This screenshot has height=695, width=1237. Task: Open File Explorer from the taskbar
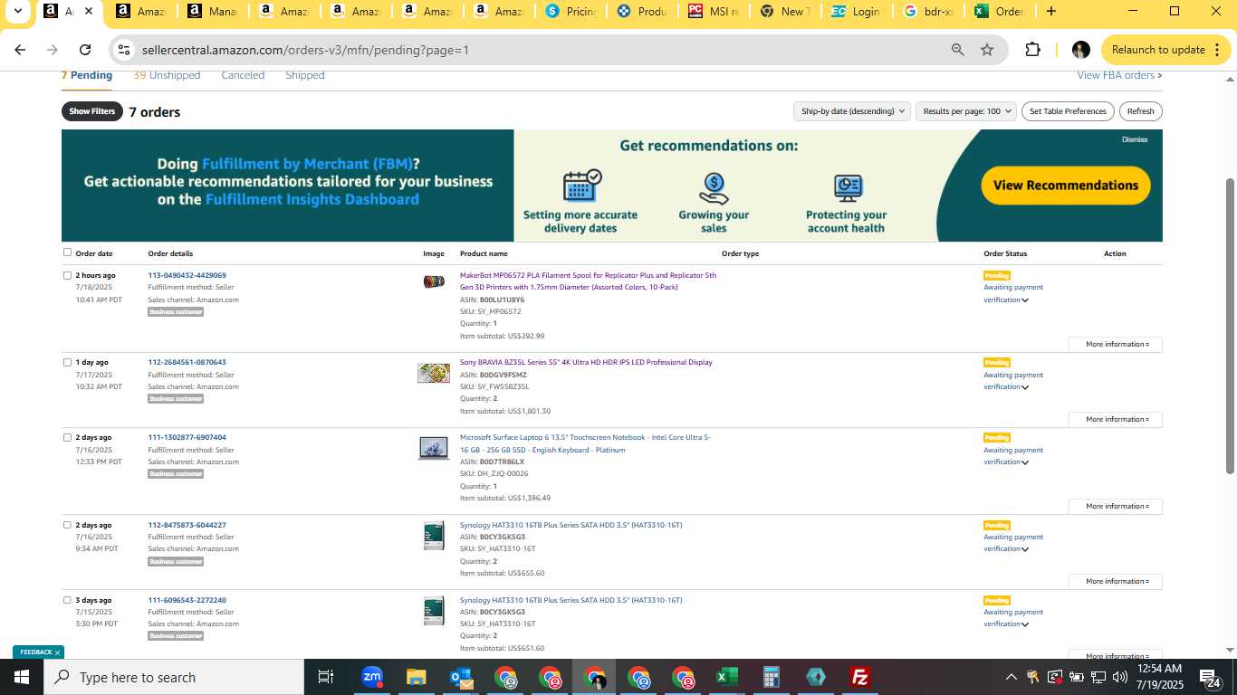tap(416, 677)
